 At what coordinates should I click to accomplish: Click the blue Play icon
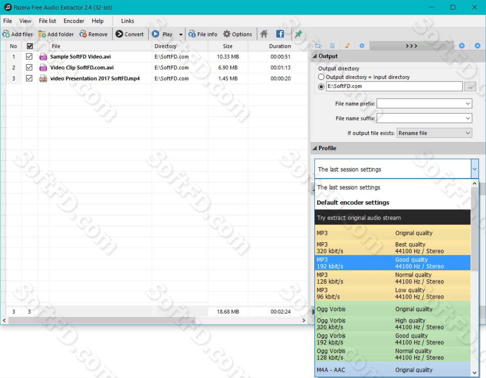tap(155, 34)
